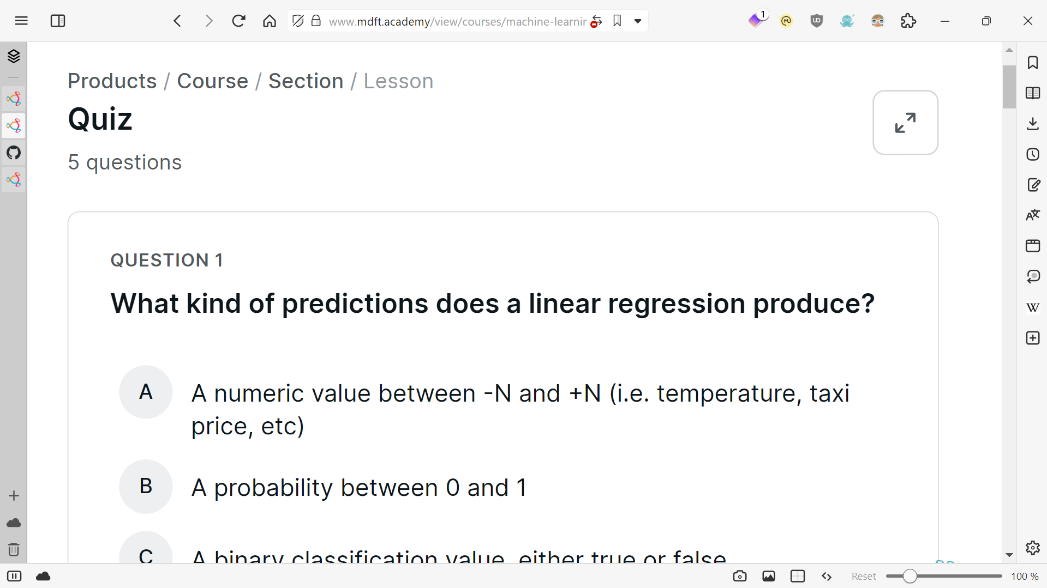Toggle the side panel view
Screen dimensions: 1047x588
pos(58,21)
